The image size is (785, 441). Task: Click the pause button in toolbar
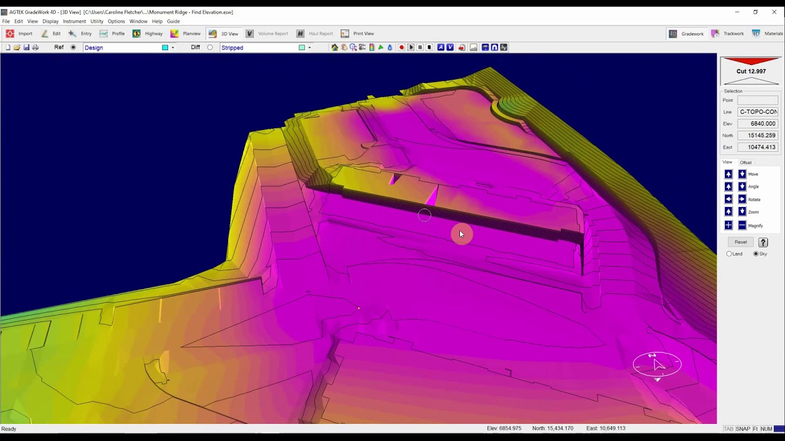pyautogui.click(x=420, y=47)
